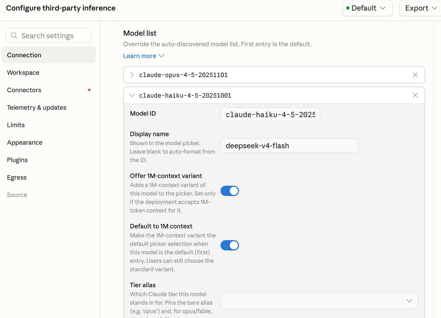Open the Export dropdown menu

420,8
